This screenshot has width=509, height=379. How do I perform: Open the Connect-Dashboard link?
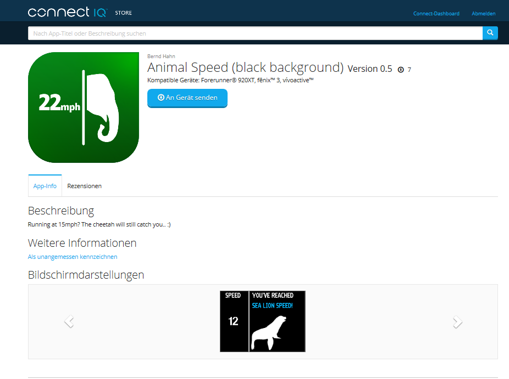[x=436, y=14]
